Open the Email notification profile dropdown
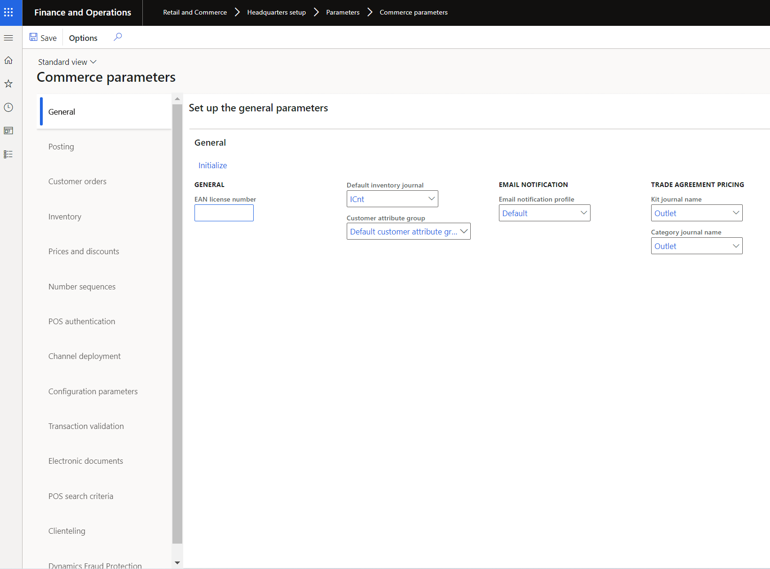The image size is (770, 569). (583, 213)
